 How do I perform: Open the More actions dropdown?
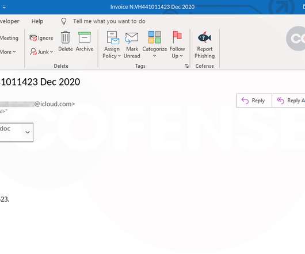(x=8, y=52)
